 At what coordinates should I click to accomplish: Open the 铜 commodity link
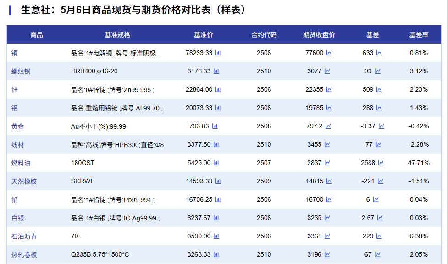pos(15,53)
